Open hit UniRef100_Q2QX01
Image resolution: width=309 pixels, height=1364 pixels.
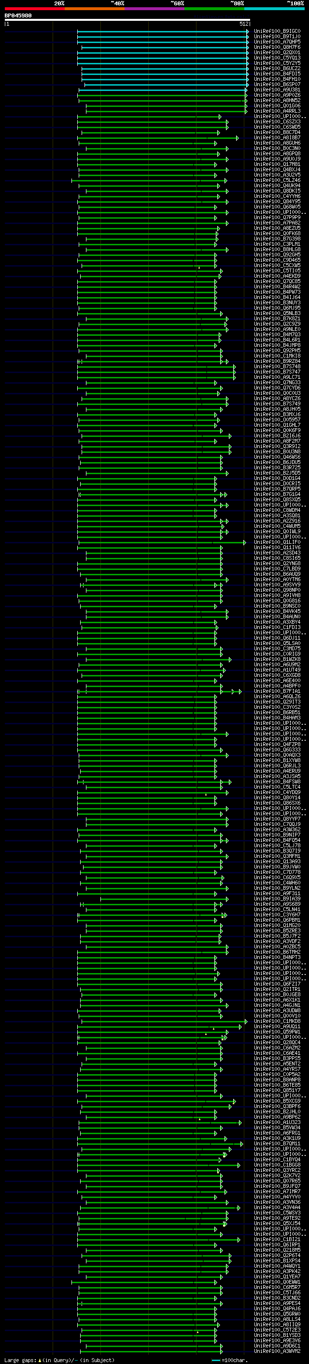(277, 52)
